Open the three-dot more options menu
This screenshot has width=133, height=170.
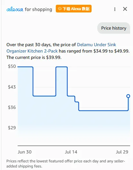pos(115,9)
